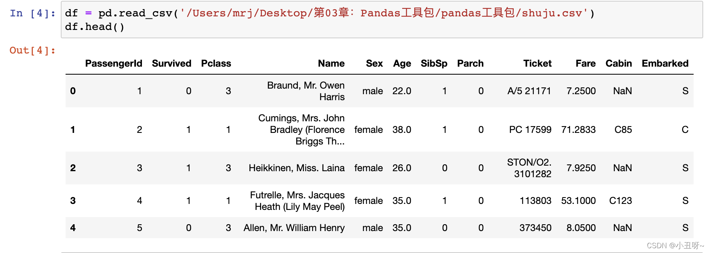Image resolution: width=710 pixels, height=253 pixels.
Task: Click the Name column header
Action: pos(331,63)
